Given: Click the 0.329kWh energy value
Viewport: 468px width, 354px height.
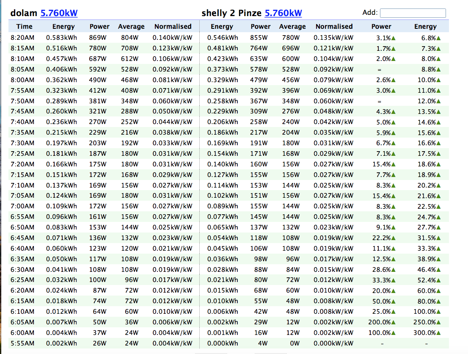Looking at the screenshot, I should click(223, 80).
